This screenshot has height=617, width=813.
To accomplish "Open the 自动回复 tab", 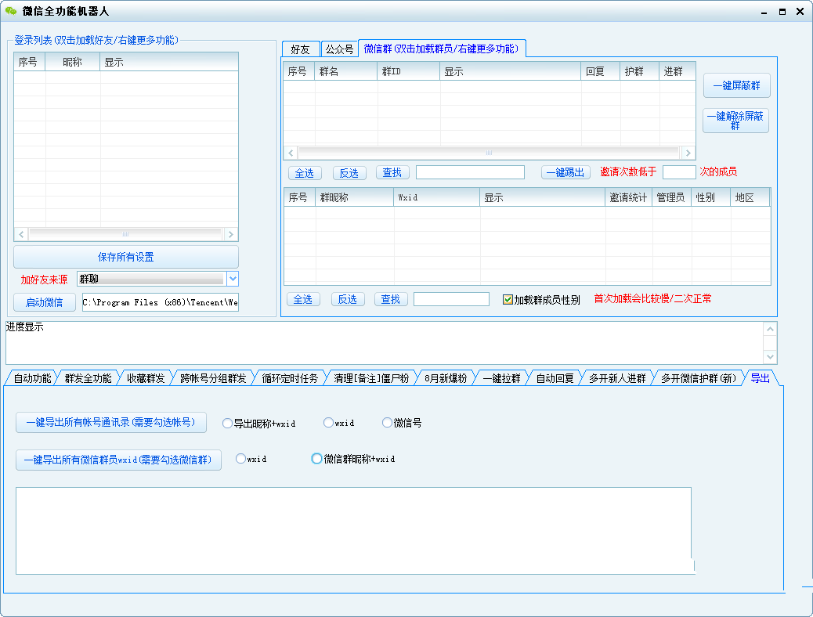I will coord(555,378).
